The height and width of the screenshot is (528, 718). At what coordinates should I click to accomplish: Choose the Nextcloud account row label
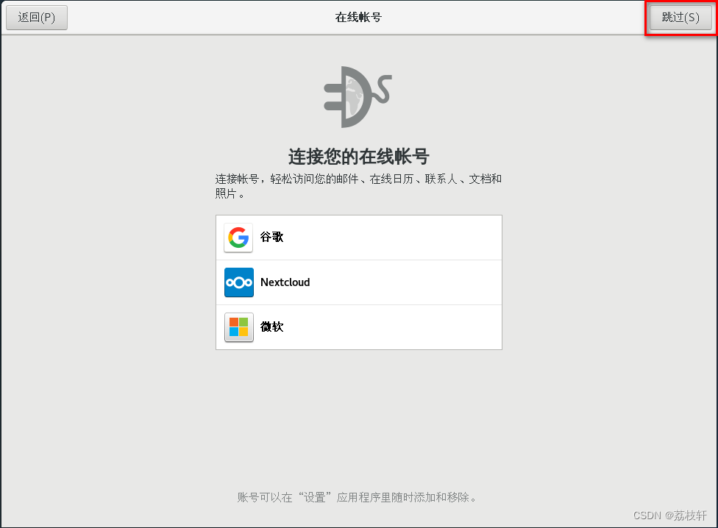coord(285,282)
